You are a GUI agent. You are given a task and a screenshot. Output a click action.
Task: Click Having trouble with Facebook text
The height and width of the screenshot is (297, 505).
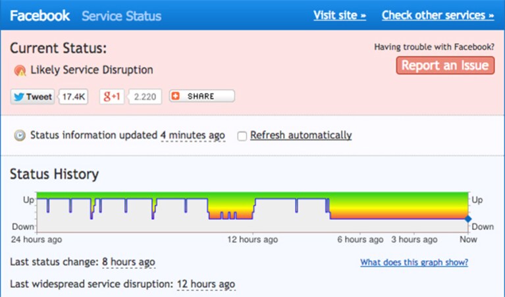[434, 47]
